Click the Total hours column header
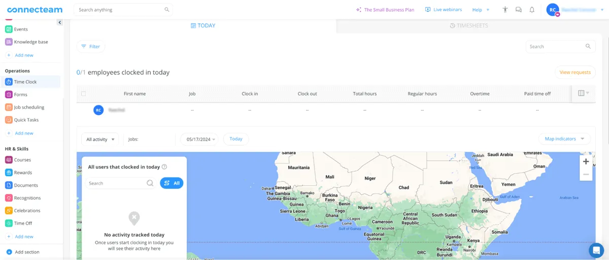 click(365, 94)
